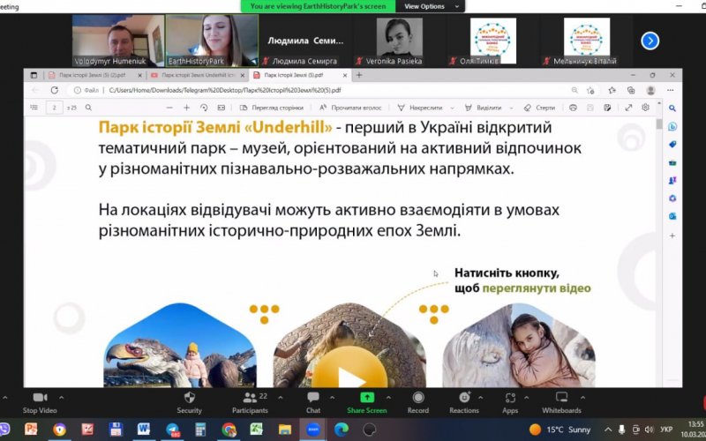Search within the PDF
Image resolution: width=706 pixels, height=441 pixels.
(x=89, y=108)
